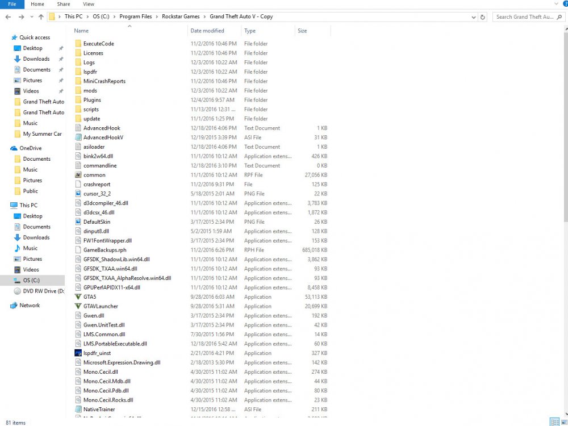The width and height of the screenshot is (568, 426).
Task: Select Quick access in navigation pane
Action: click(35, 37)
